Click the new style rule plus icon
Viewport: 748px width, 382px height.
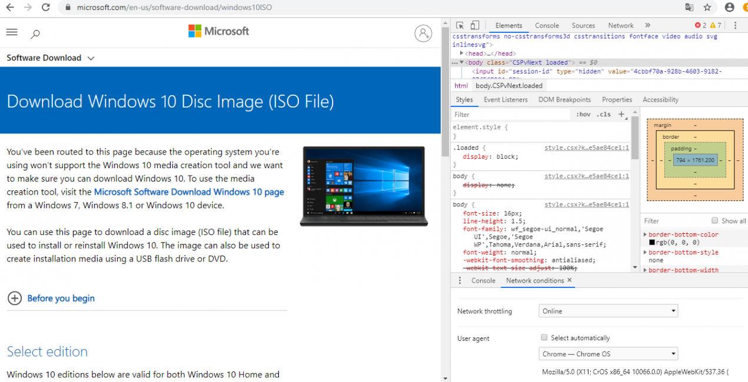(621, 115)
